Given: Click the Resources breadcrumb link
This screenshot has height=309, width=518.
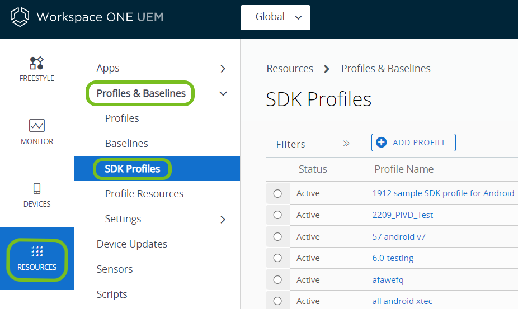Looking at the screenshot, I should pos(290,68).
